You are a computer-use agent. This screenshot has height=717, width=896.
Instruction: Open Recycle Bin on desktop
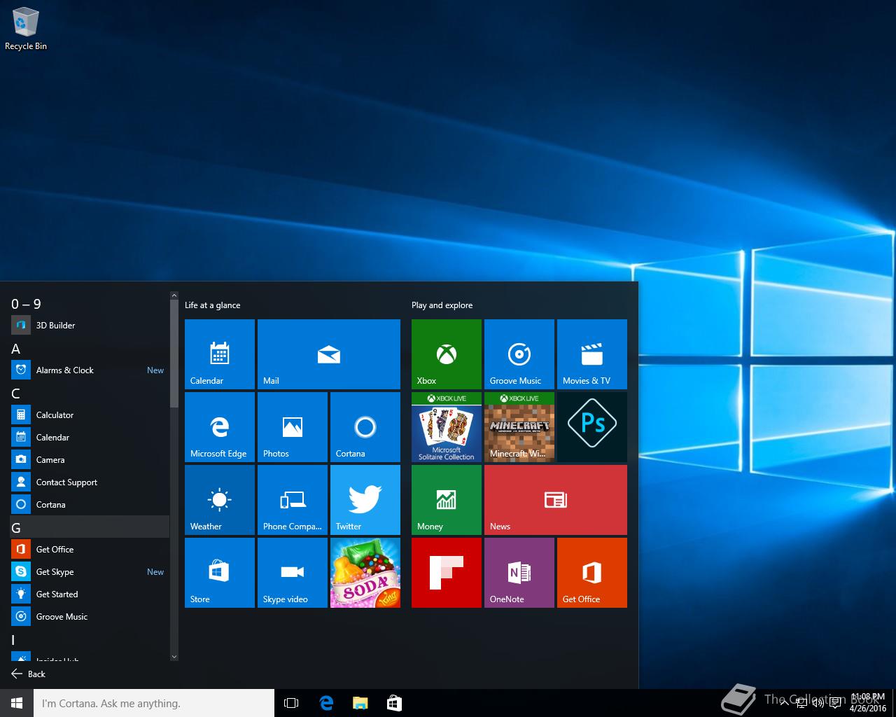coord(26,28)
